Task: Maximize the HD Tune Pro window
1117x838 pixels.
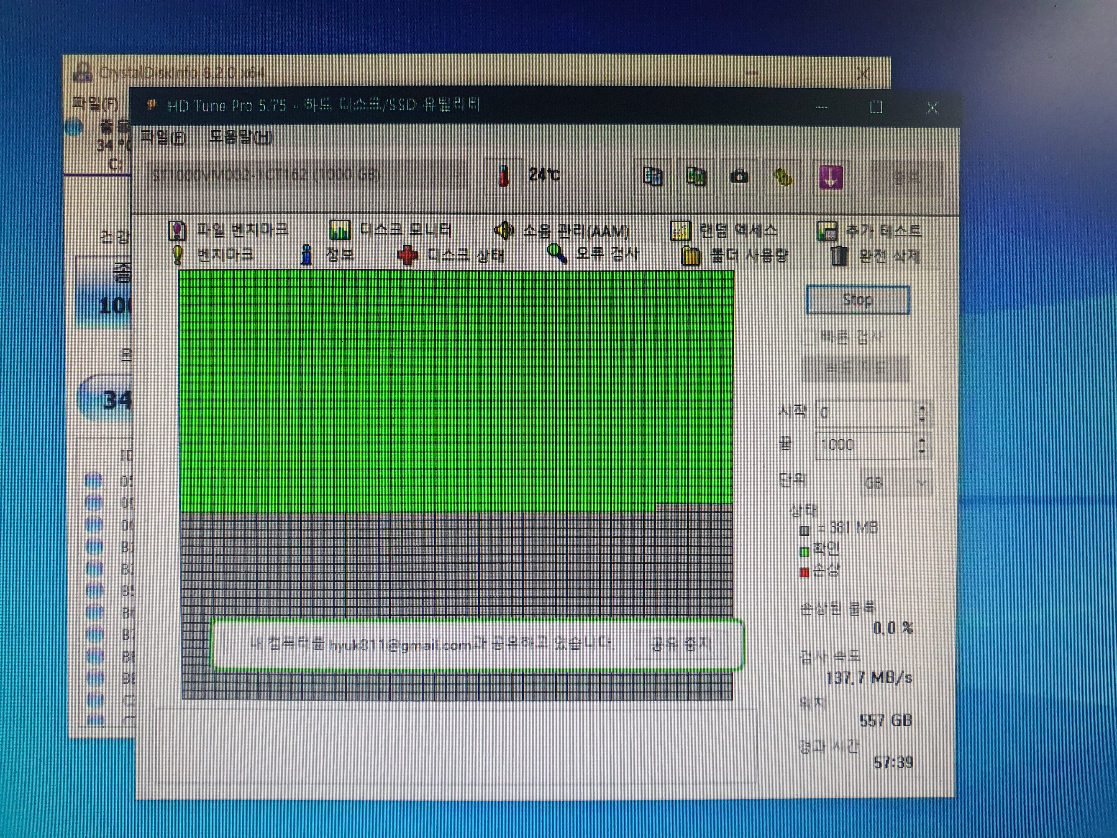Action: click(x=876, y=108)
